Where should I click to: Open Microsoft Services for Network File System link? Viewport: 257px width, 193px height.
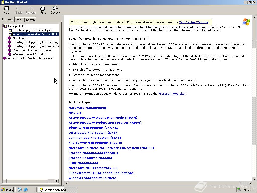tap(111, 148)
